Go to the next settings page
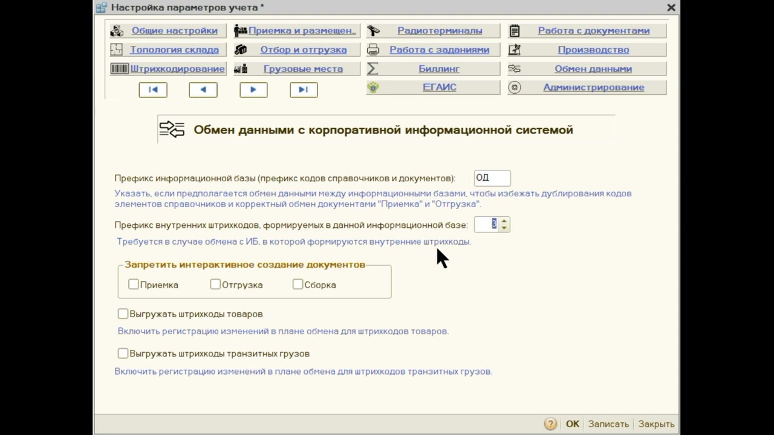The image size is (774, 435). 253,89
